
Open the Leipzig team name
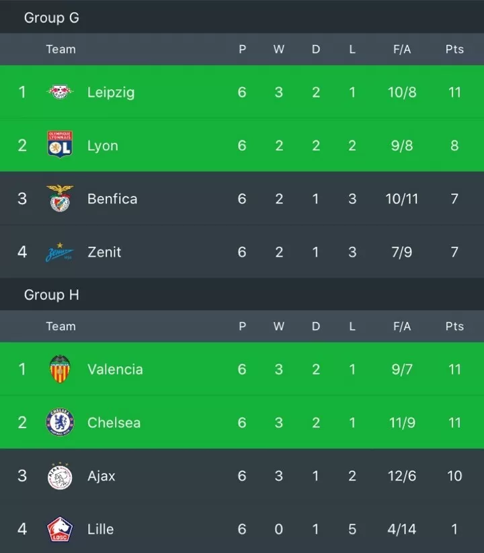pos(111,93)
